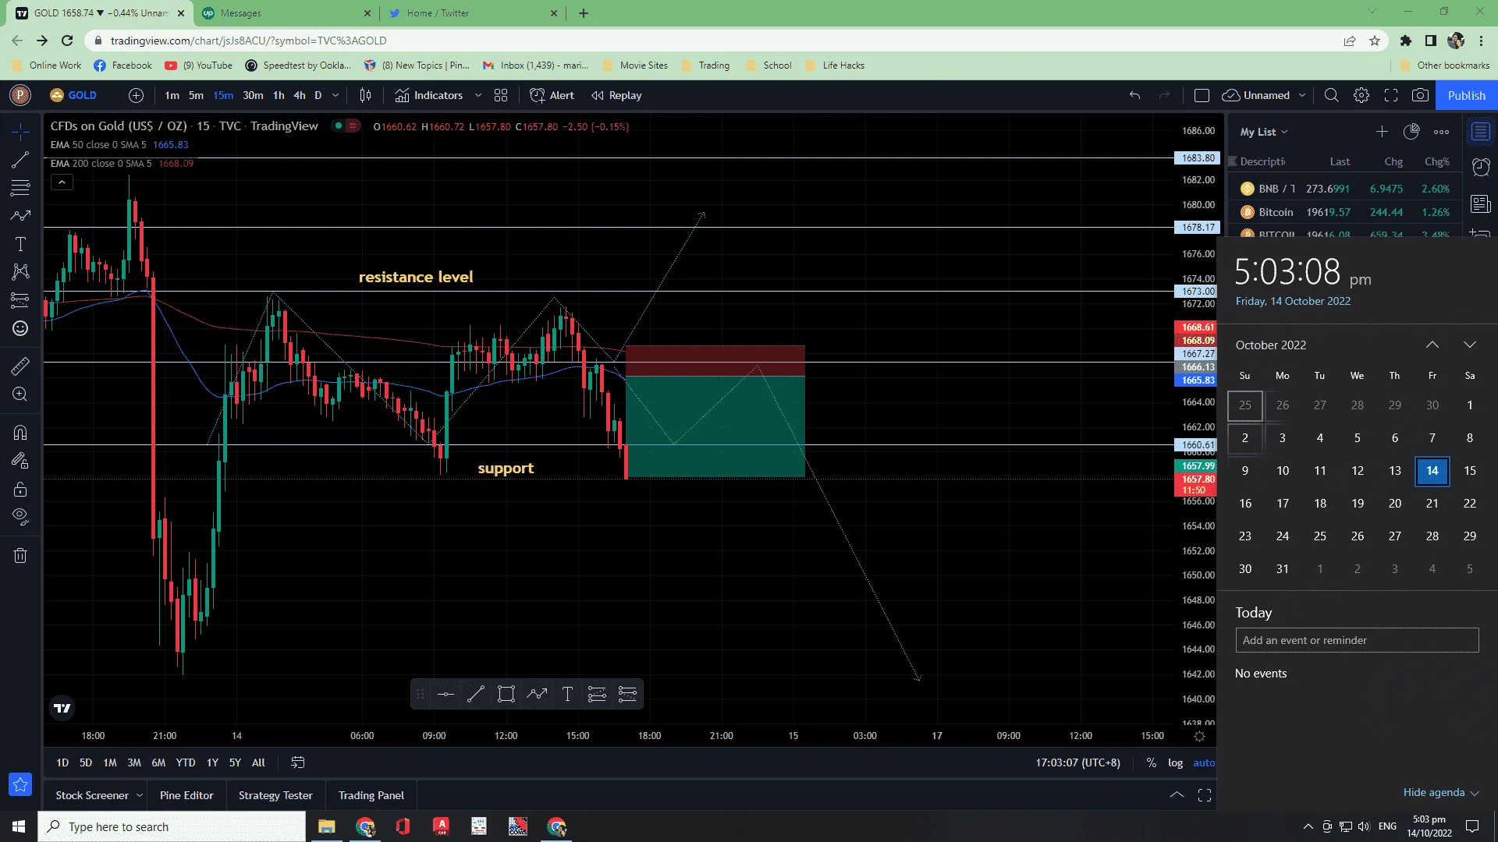
Task: Open the Fibonacci retracement tools
Action: (20, 188)
